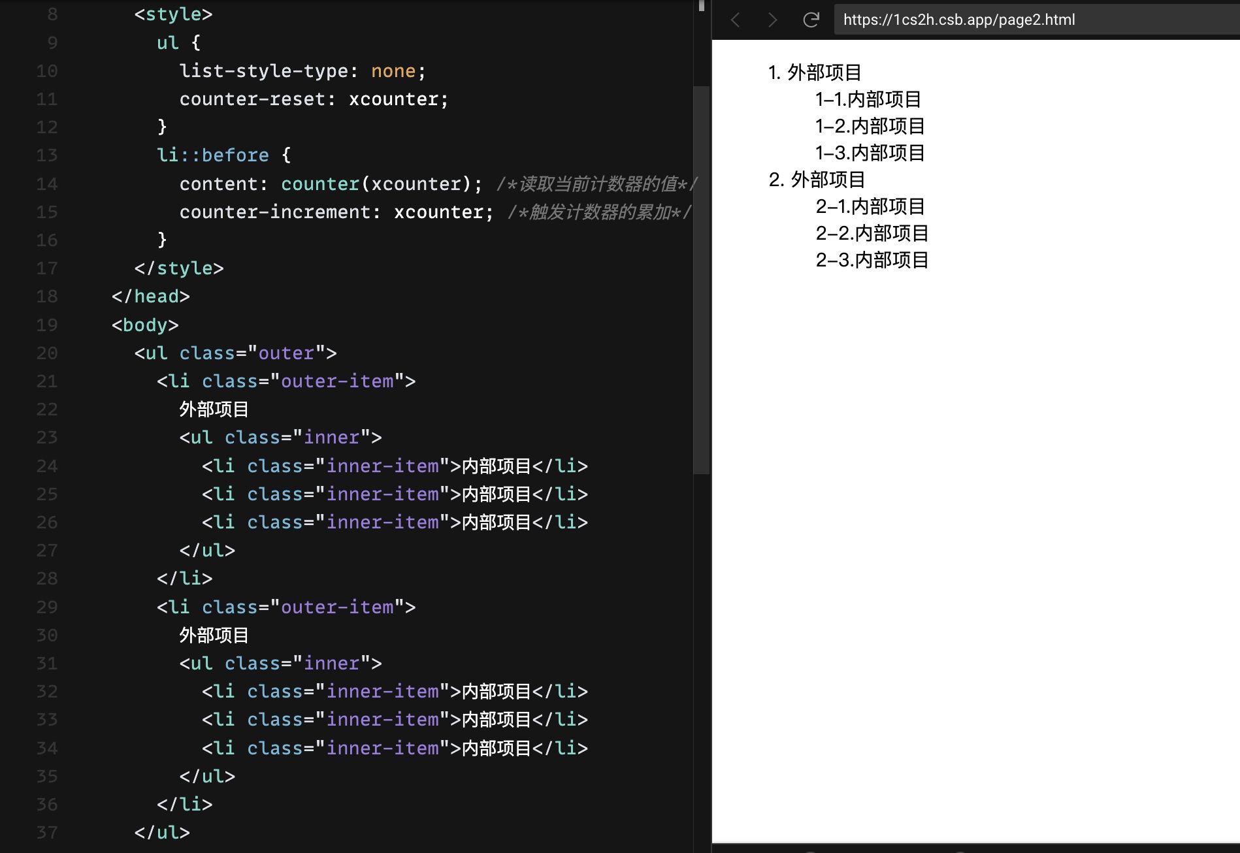The height and width of the screenshot is (853, 1240).
Task: Click the closing head tag on line 18
Action: tap(150, 297)
